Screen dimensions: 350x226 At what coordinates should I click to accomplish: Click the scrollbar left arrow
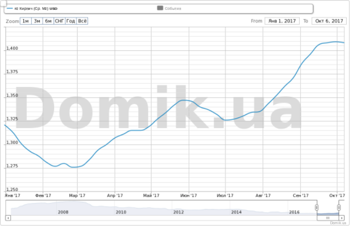[8, 218]
